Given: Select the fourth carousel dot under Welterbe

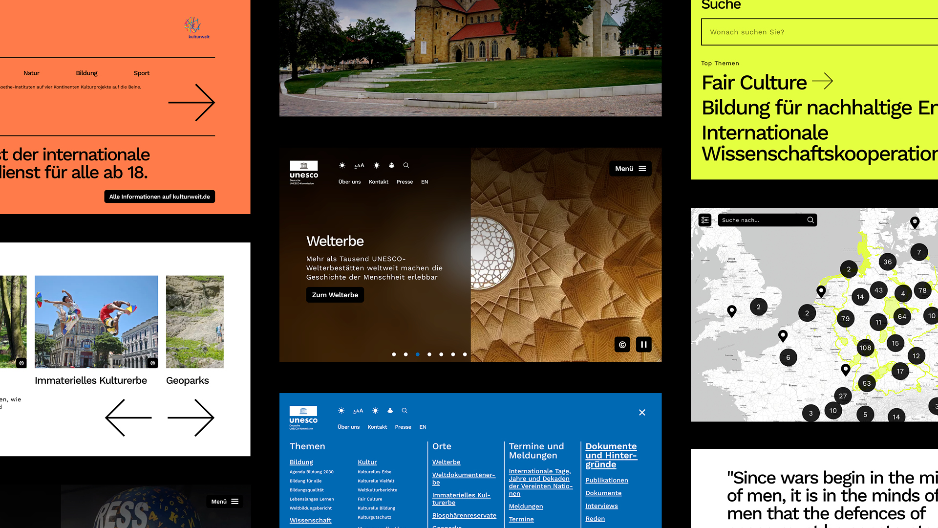Looking at the screenshot, I should pos(429,354).
